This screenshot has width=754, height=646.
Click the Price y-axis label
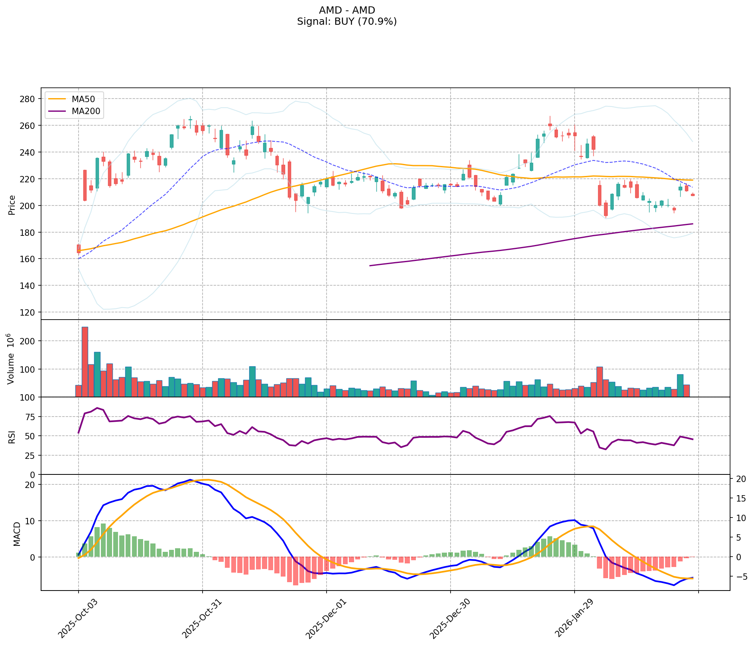click(12, 205)
